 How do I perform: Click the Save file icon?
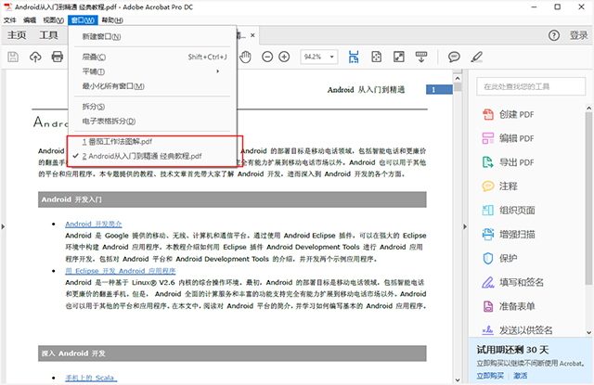pos(13,58)
